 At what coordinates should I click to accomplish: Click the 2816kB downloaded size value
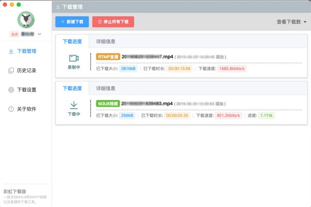129,68
